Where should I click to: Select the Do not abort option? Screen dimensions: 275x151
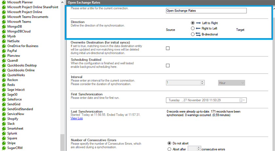point(169,143)
